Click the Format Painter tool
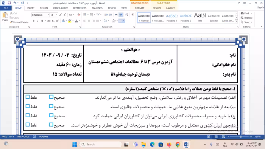This screenshot has height=149, width=265. pyautogui.click(x=19, y=22)
